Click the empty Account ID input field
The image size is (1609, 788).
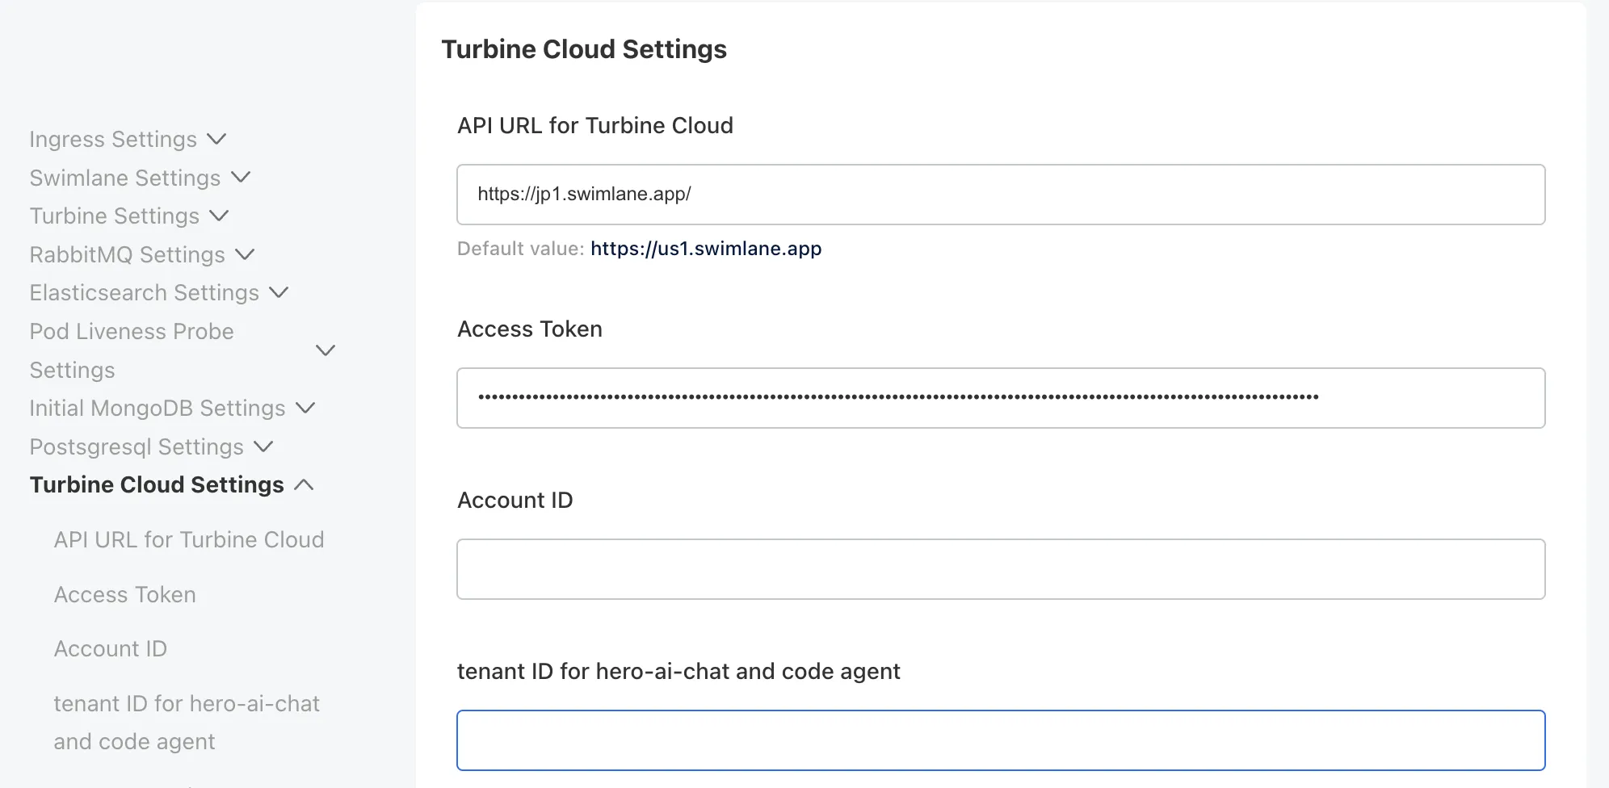click(x=1001, y=569)
